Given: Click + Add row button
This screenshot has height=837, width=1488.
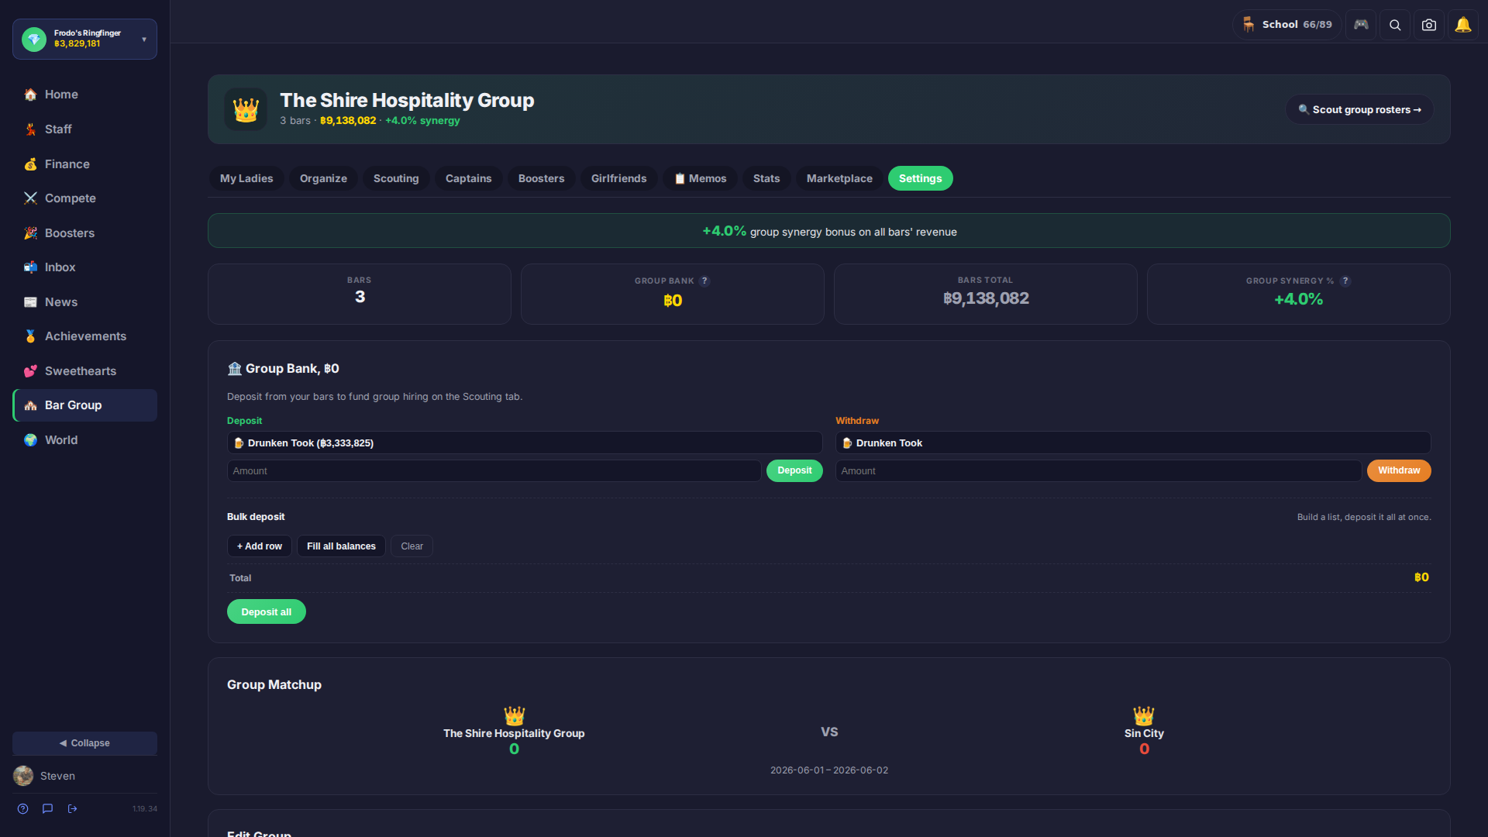Looking at the screenshot, I should pyautogui.click(x=259, y=546).
